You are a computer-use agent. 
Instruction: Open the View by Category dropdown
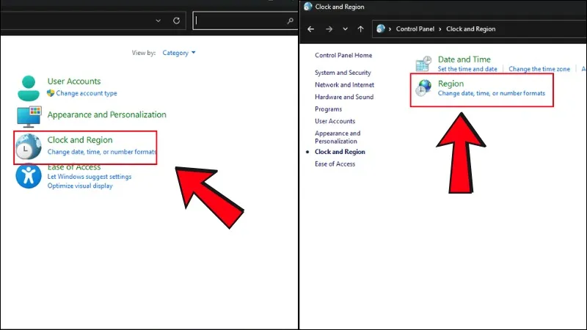179,53
